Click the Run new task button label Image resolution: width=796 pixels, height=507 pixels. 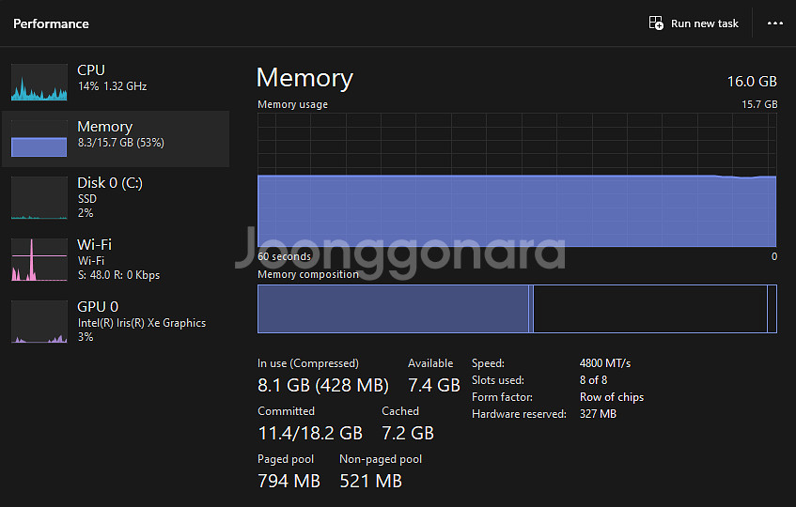coord(705,23)
